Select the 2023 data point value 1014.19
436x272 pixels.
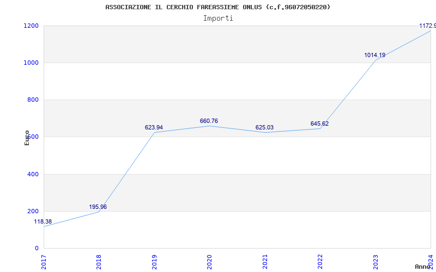click(375, 55)
